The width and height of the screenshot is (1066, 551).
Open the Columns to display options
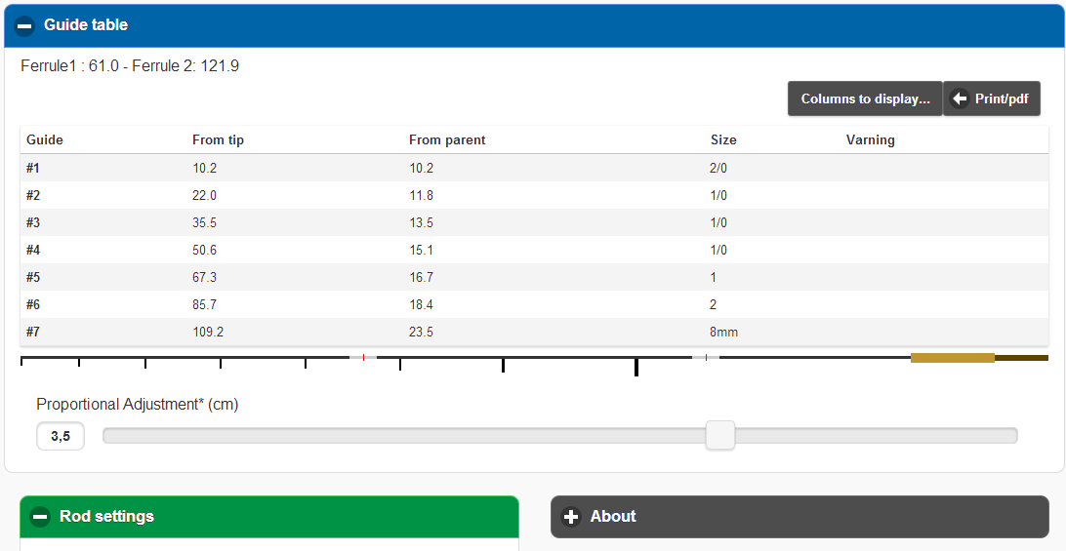[865, 98]
